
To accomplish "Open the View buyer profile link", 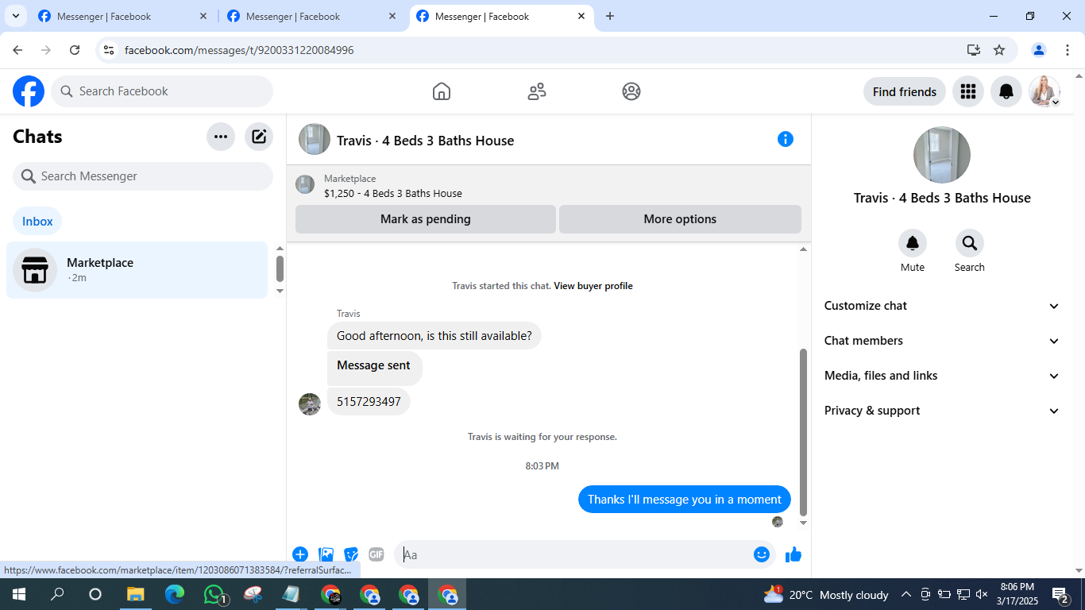I will point(593,286).
